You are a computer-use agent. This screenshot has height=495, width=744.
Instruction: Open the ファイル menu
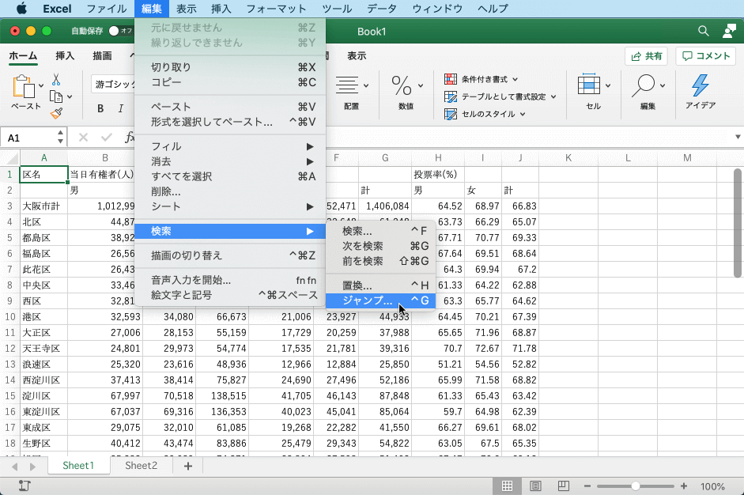click(107, 9)
